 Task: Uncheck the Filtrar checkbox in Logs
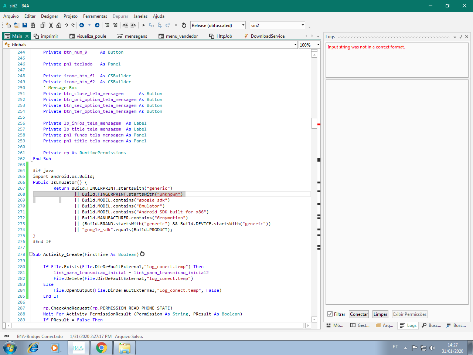tap(330, 314)
